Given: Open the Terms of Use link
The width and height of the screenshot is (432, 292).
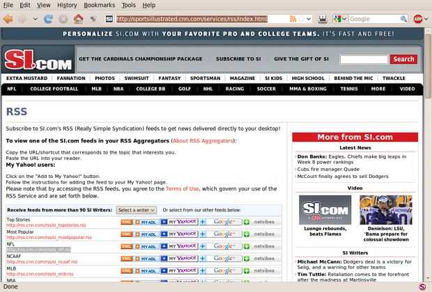Looking at the screenshot, I should click(x=182, y=189).
